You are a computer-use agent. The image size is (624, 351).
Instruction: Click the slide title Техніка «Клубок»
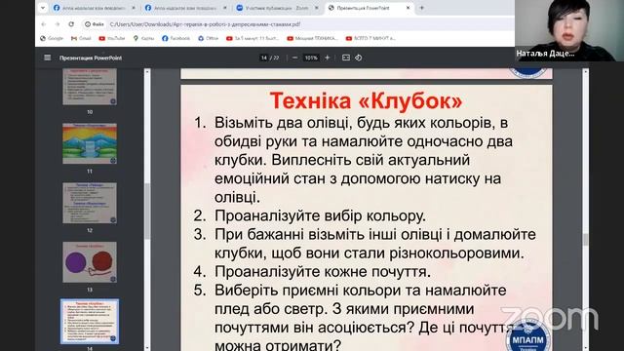(x=367, y=100)
